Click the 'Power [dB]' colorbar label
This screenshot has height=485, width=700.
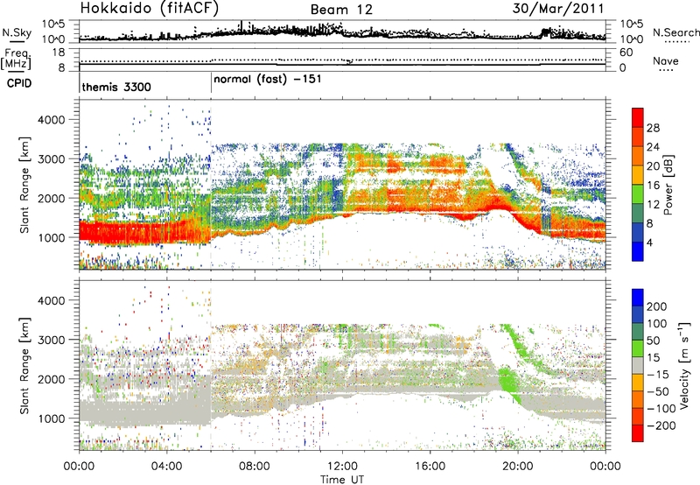point(668,185)
